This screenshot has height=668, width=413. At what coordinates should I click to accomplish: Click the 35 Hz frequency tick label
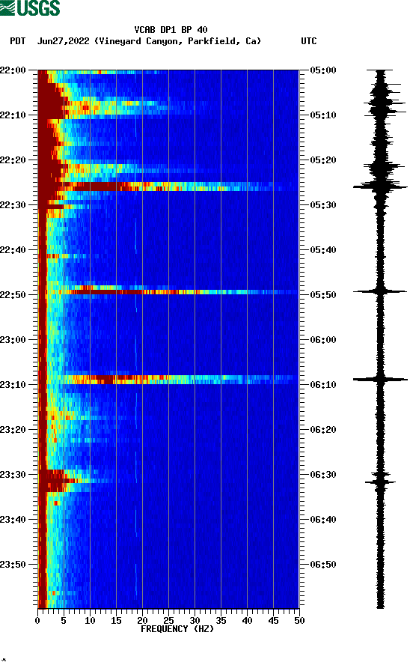tap(221, 621)
